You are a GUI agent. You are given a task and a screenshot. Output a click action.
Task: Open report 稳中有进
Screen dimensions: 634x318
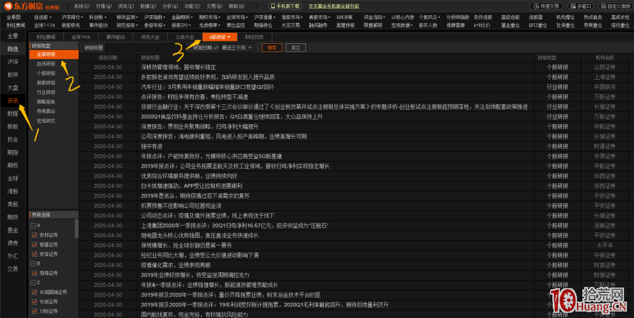pyautogui.click(x=151, y=146)
